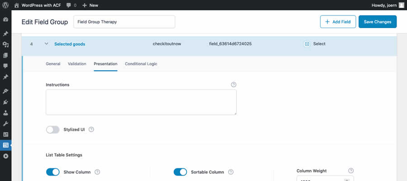Disable the Show Column toggle
Screen dimensions: 407x181
click(53, 172)
